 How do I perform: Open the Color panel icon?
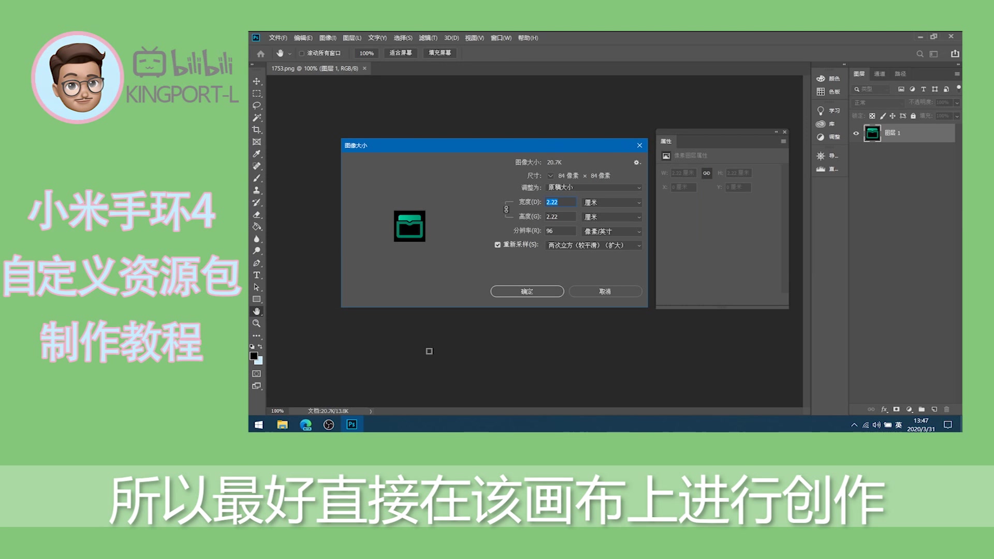point(821,79)
